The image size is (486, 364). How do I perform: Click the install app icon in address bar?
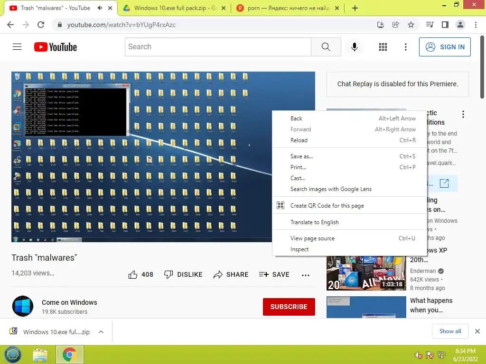coord(381,25)
